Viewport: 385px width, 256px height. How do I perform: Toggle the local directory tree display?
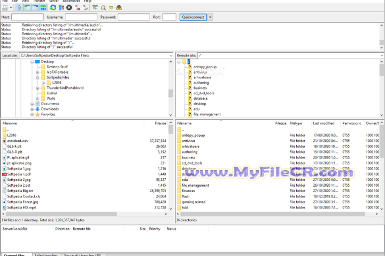(x=27, y=7)
